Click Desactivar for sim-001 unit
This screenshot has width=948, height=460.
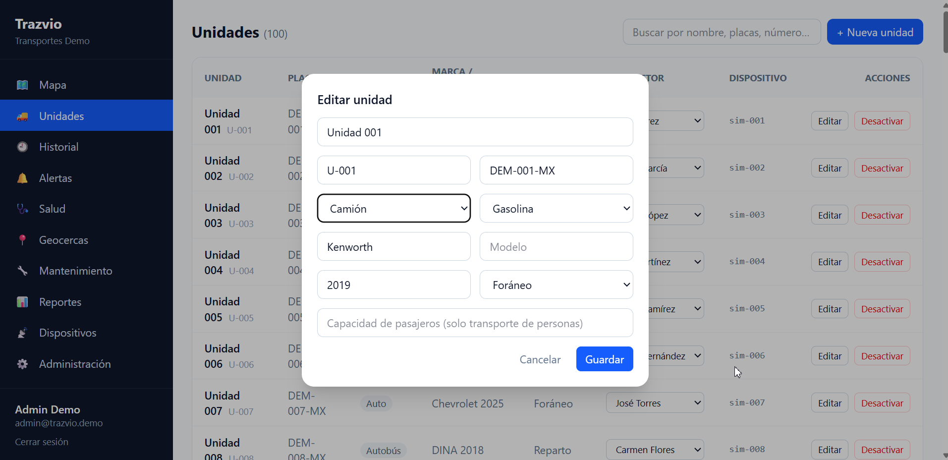[x=882, y=121]
